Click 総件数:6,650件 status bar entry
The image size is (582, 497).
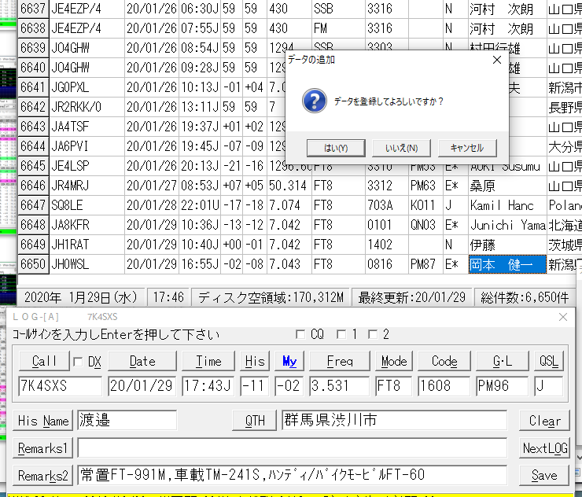(525, 297)
